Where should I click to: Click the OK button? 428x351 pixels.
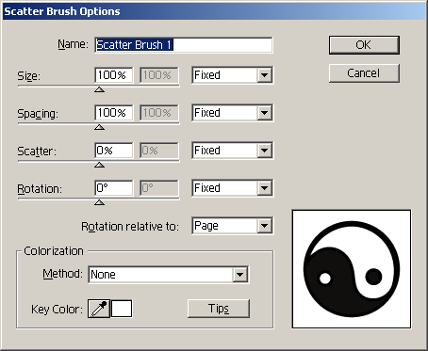coord(364,45)
